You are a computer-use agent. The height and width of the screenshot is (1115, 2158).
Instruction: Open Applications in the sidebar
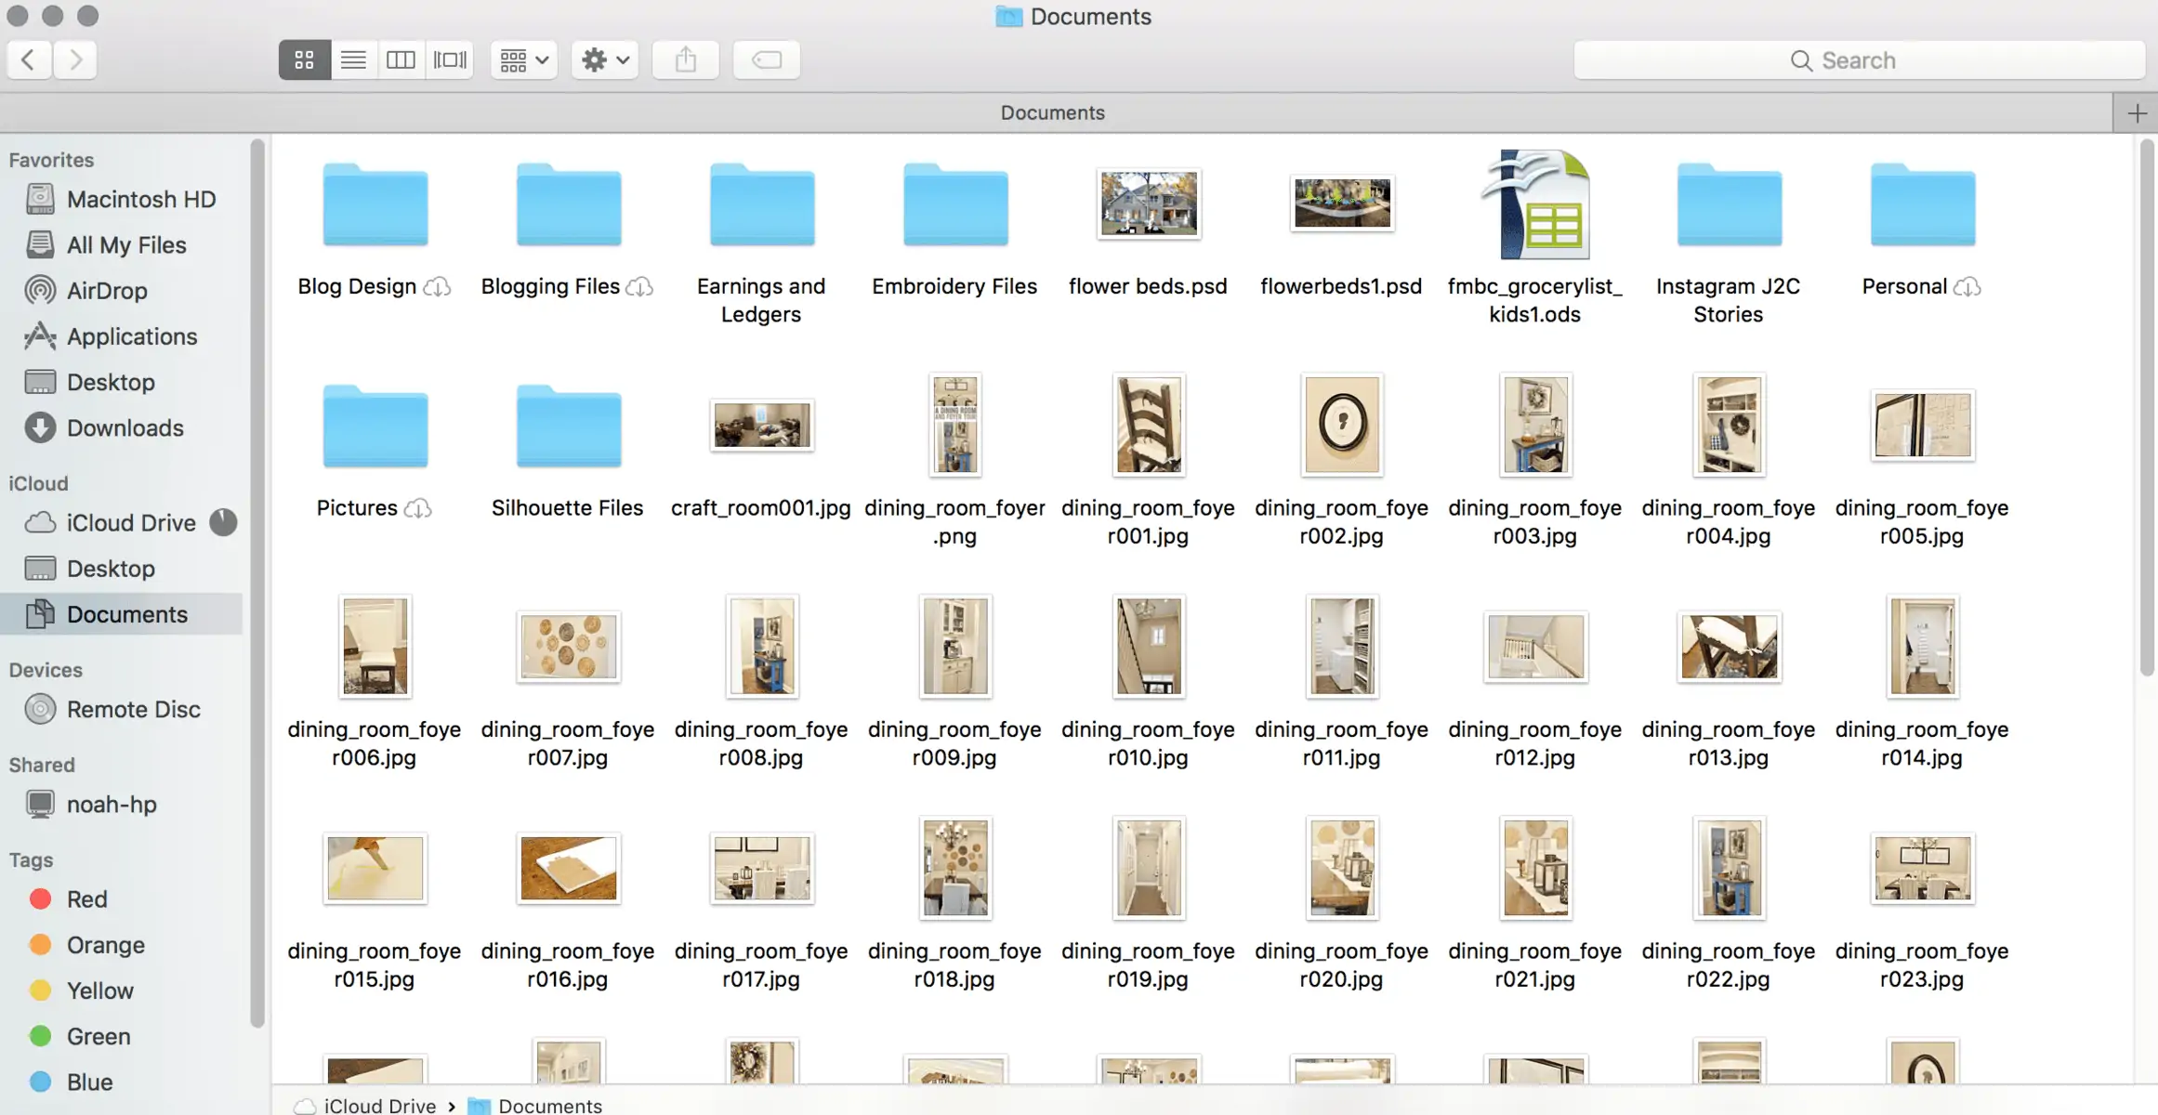(x=122, y=335)
